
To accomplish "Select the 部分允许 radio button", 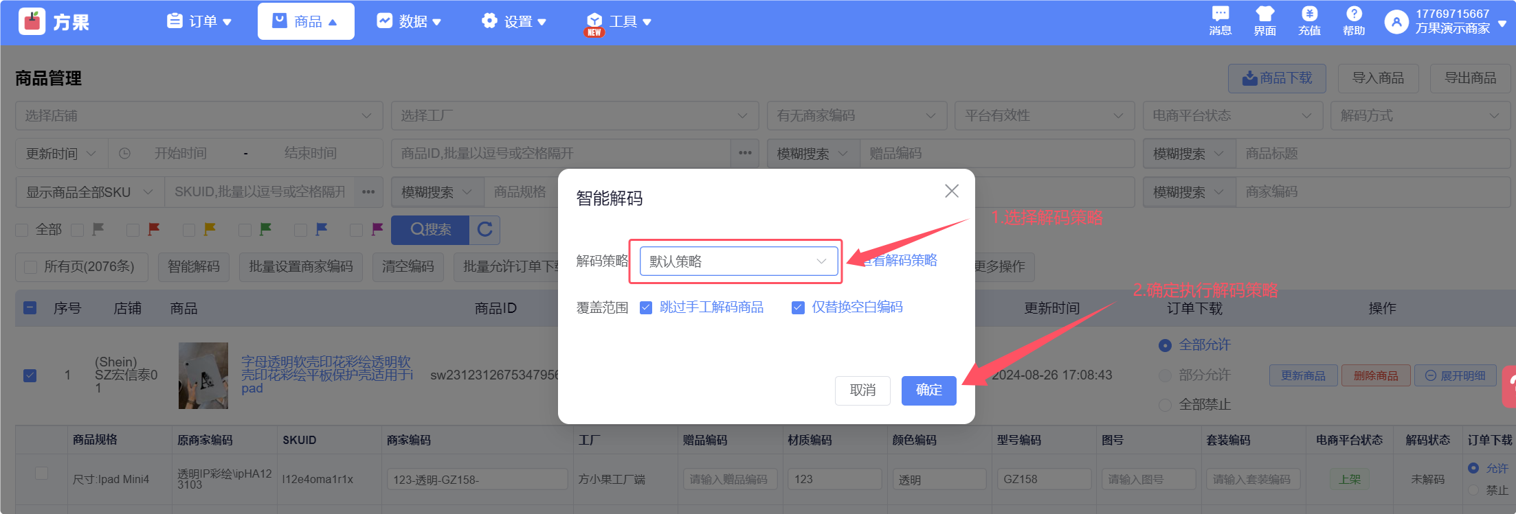I will [x=1165, y=375].
